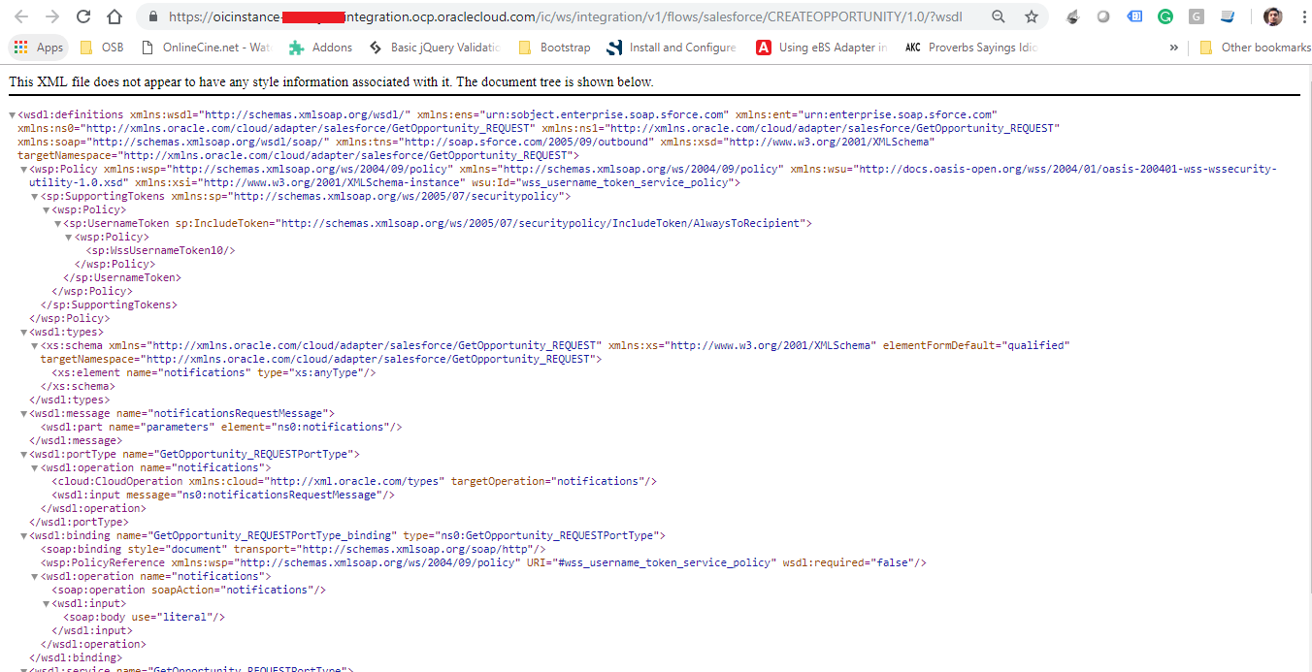
Task: Collapse the wsdl:input node inside binding
Action: click(x=46, y=603)
